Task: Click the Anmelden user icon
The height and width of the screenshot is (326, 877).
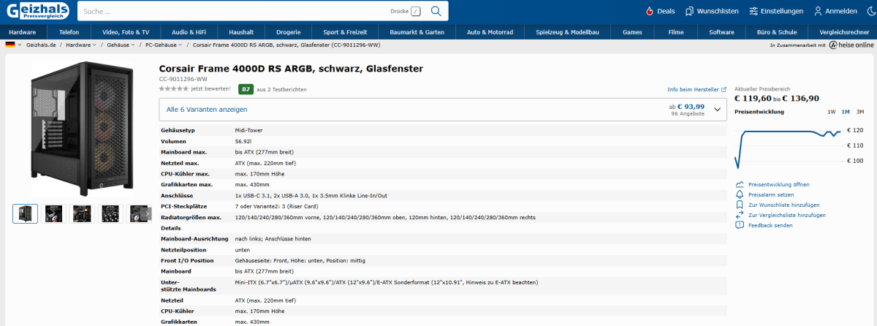Action: point(816,11)
